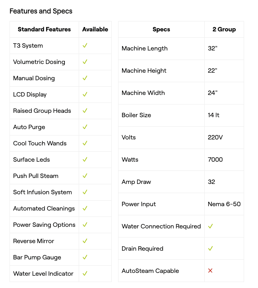Click the Standard Features column header
The height and width of the screenshot is (288, 258).
tap(44, 29)
